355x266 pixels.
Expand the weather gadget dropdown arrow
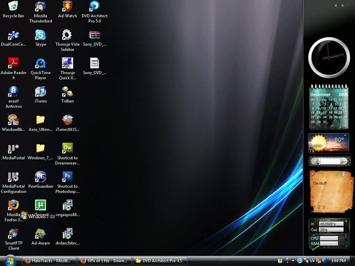pyautogui.click(x=345, y=135)
